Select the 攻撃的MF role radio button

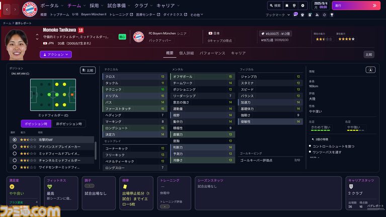click(x=15, y=139)
